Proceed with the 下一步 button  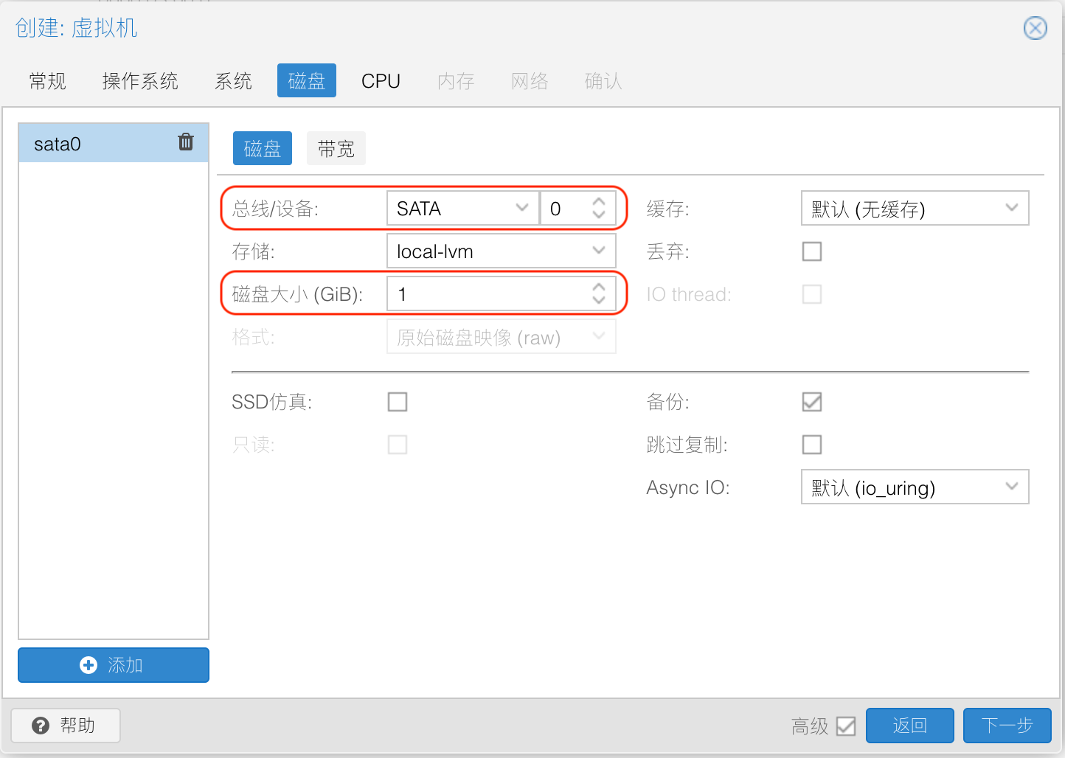pos(1007,726)
